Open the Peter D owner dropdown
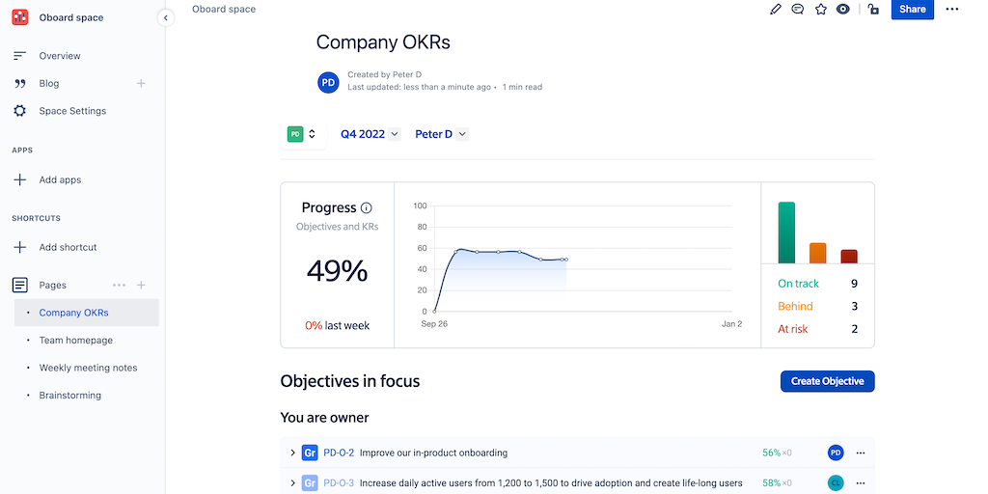 [441, 134]
